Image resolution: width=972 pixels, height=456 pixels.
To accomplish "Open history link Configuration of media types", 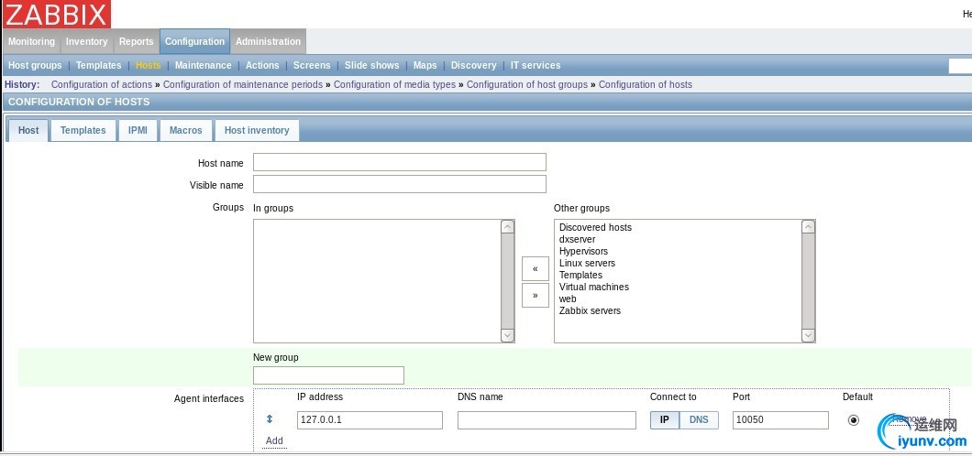I will point(395,85).
